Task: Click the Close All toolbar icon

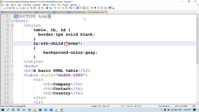Action: coord(20,8)
